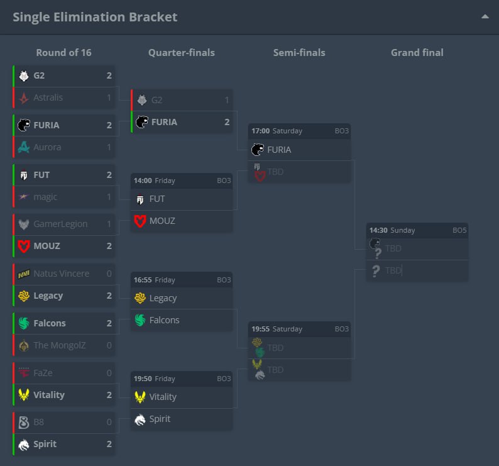The height and width of the screenshot is (466, 499).
Task: Click the FaZe logo icon
Action: pos(24,372)
